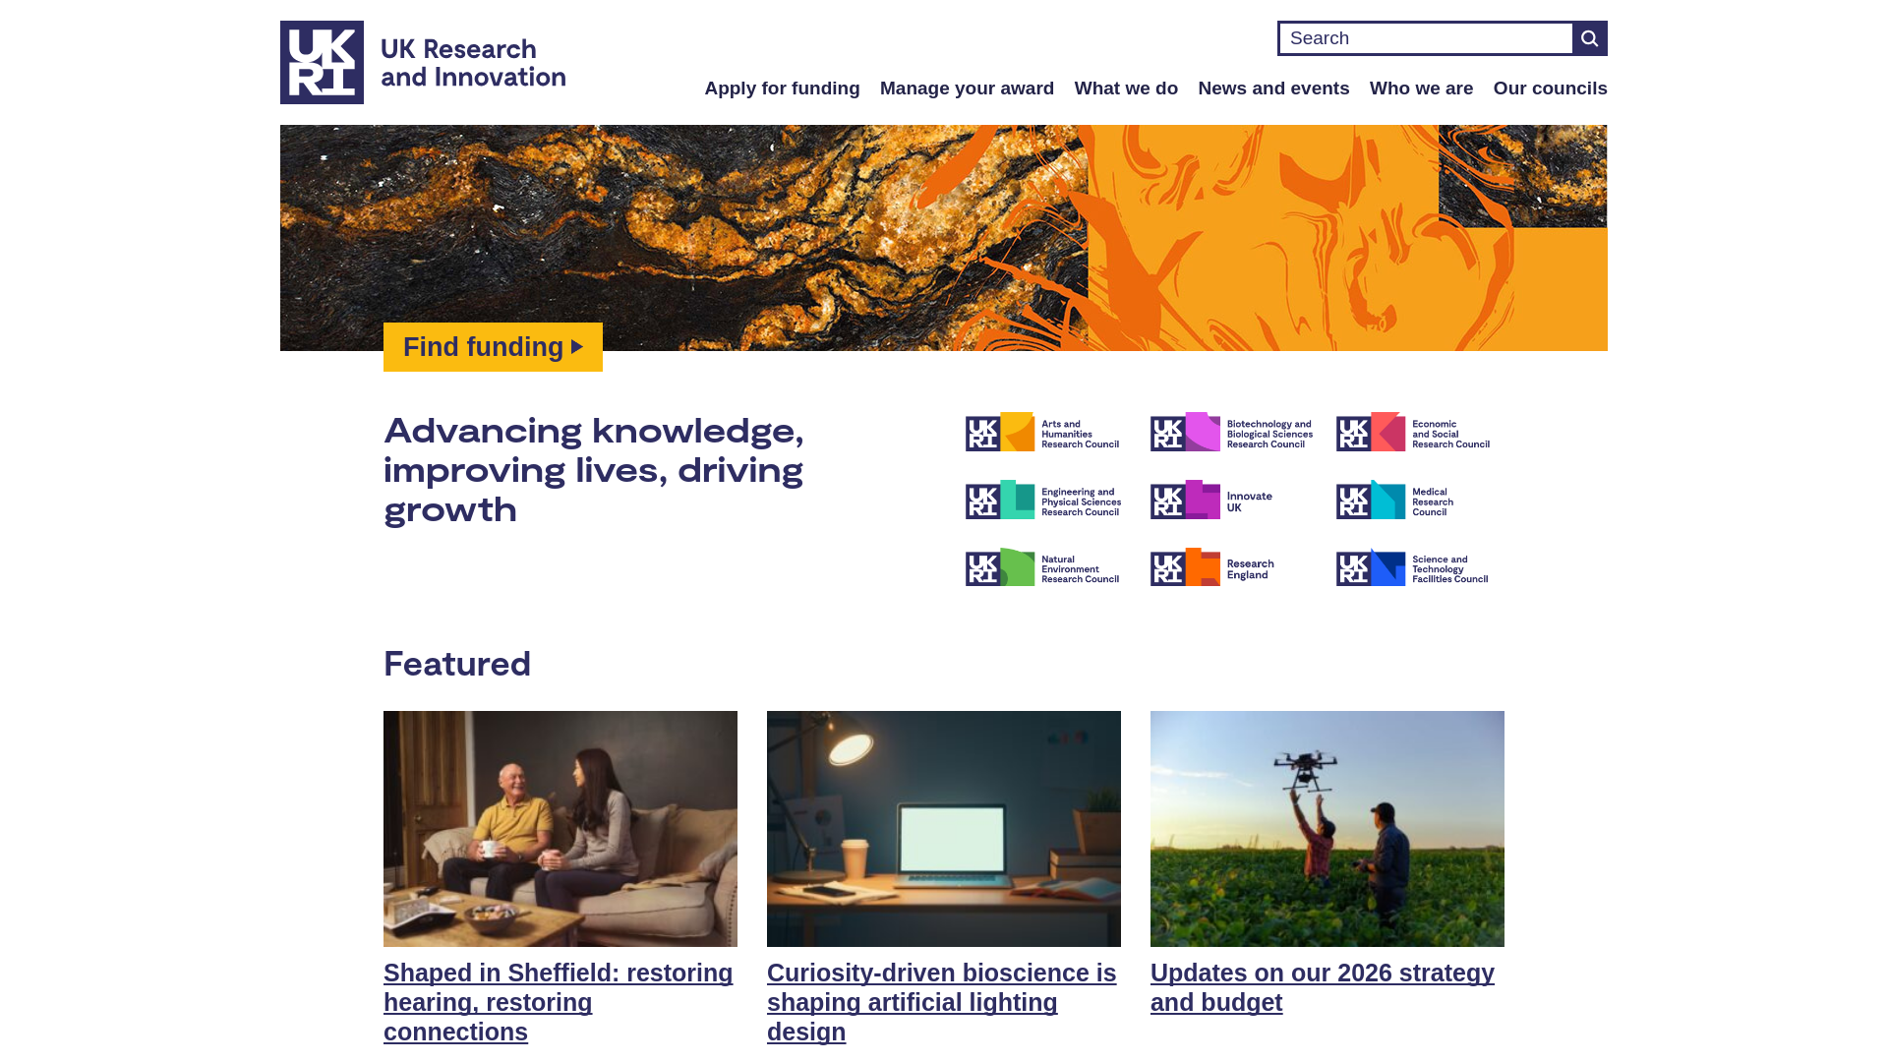
Task: Focus the Search input field
Action: pos(1425,38)
